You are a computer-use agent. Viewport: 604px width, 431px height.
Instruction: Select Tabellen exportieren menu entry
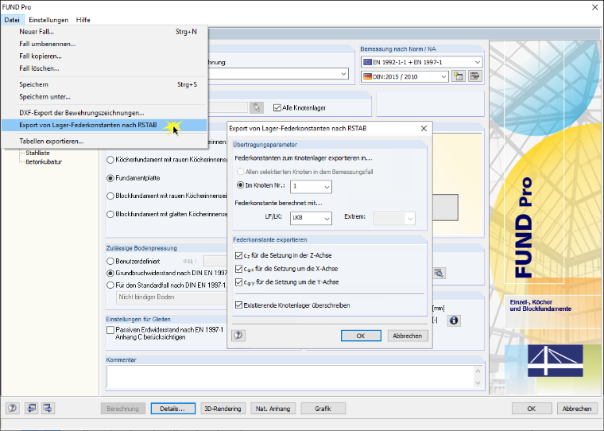click(51, 141)
